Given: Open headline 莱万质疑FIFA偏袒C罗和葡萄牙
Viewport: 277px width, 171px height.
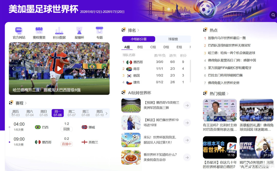Looking at the screenshot, I should coord(230,68).
